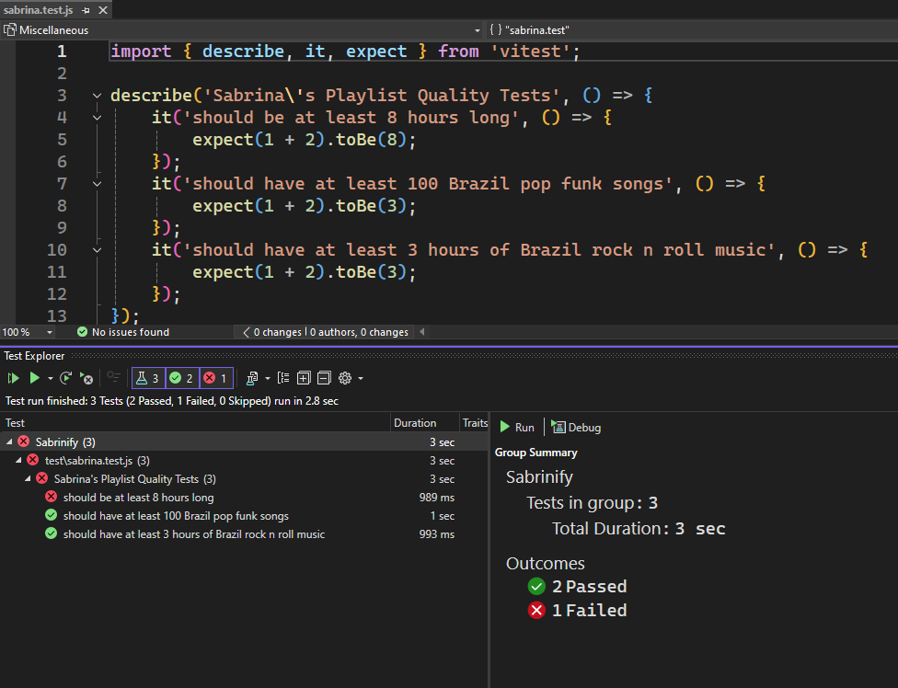Click Run All Tests in View icon
The width and height of the screenshot is (898, 688).
(13, 378)
